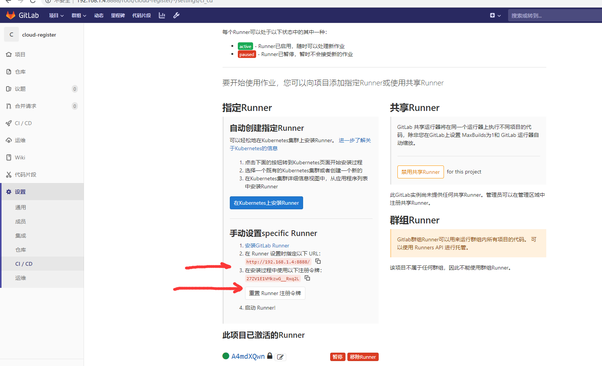Click the green active status label

coord(245,46)
